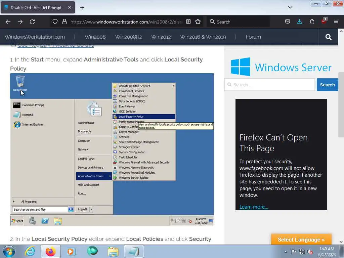Screen dimensions: 344x258
Task: Open the Win2016 & Win2019 menu item
Action: (x=203, y=37)
